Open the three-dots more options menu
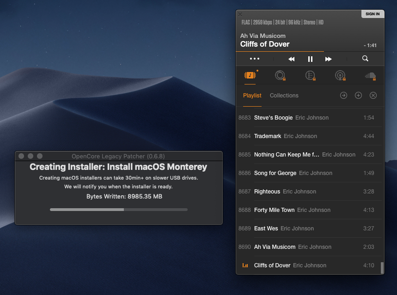 pyautogui.click(x=255, y=59)
